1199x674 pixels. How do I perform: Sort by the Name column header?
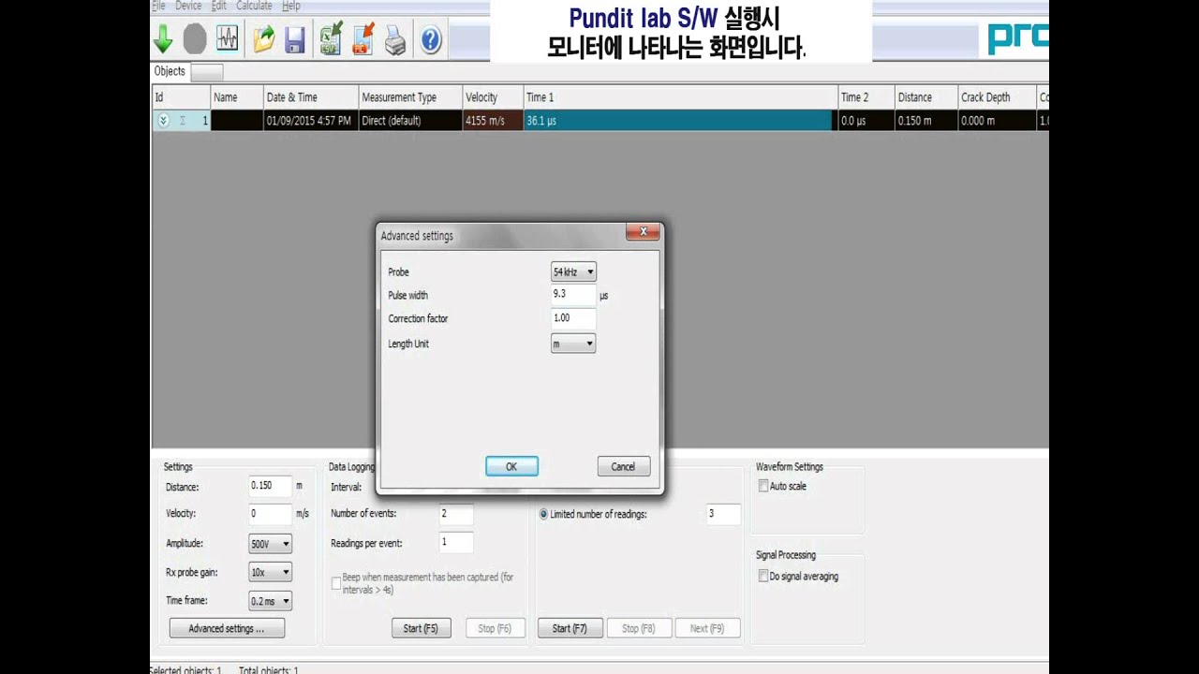(x=236, y=97)
